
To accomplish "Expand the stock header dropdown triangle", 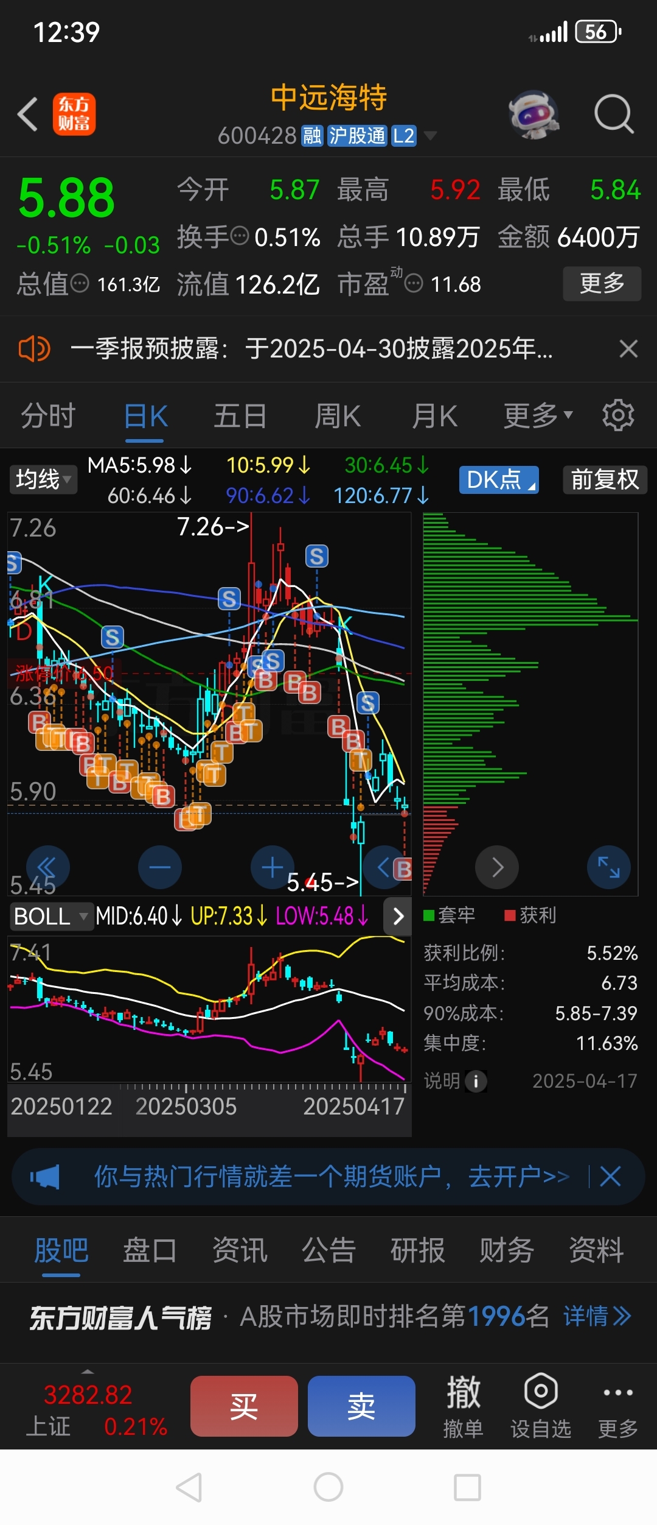I will (430, 136).
